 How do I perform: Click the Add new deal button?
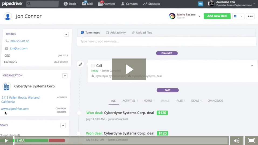(217, 16)
